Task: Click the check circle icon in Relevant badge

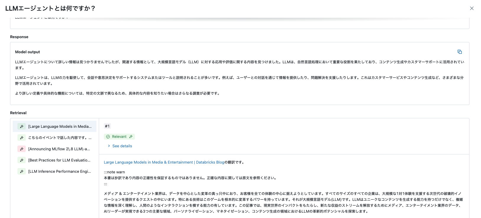Action: click(x=108, y=137)
